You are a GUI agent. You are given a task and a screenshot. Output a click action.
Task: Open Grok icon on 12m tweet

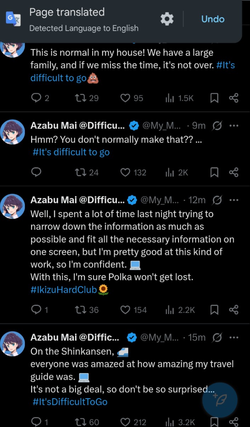click(217, 200)
